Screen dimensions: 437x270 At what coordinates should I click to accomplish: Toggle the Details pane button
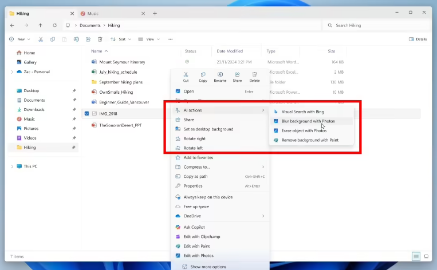coord(418,39)
